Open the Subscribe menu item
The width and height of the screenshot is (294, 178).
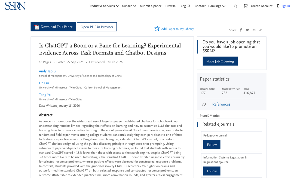point(129,6)
